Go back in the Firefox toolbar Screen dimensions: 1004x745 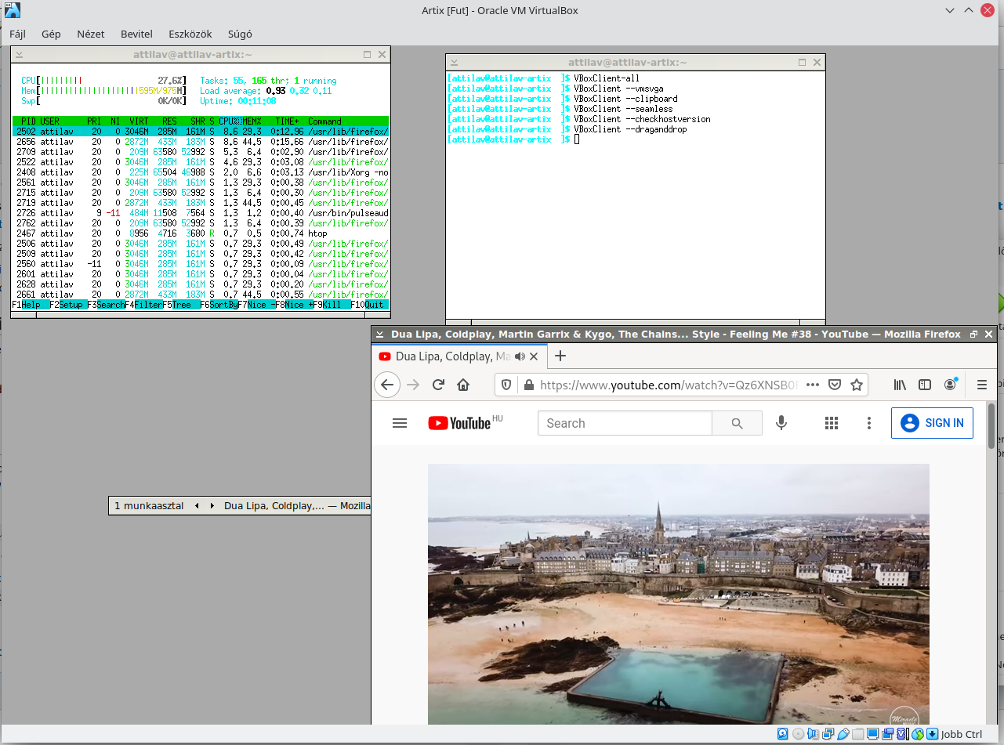point(386,385)
